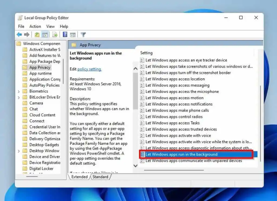The height and width of the screenshot is (201, 277).
Task: Open Let Windows apps access location setting
Action: 175,79
